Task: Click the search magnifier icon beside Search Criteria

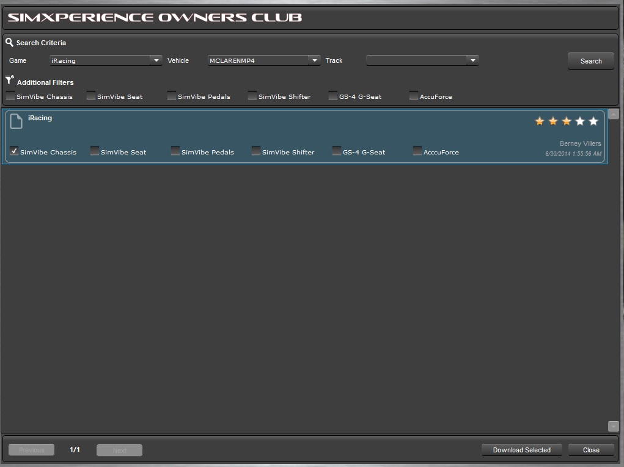Action: click(x=9, y=42)
